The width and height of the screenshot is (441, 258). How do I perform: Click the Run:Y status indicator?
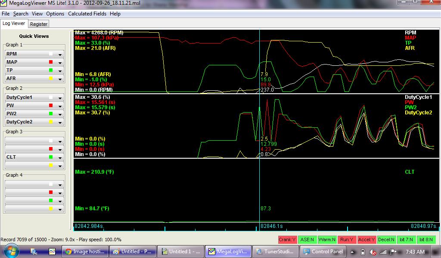[347, 240]
